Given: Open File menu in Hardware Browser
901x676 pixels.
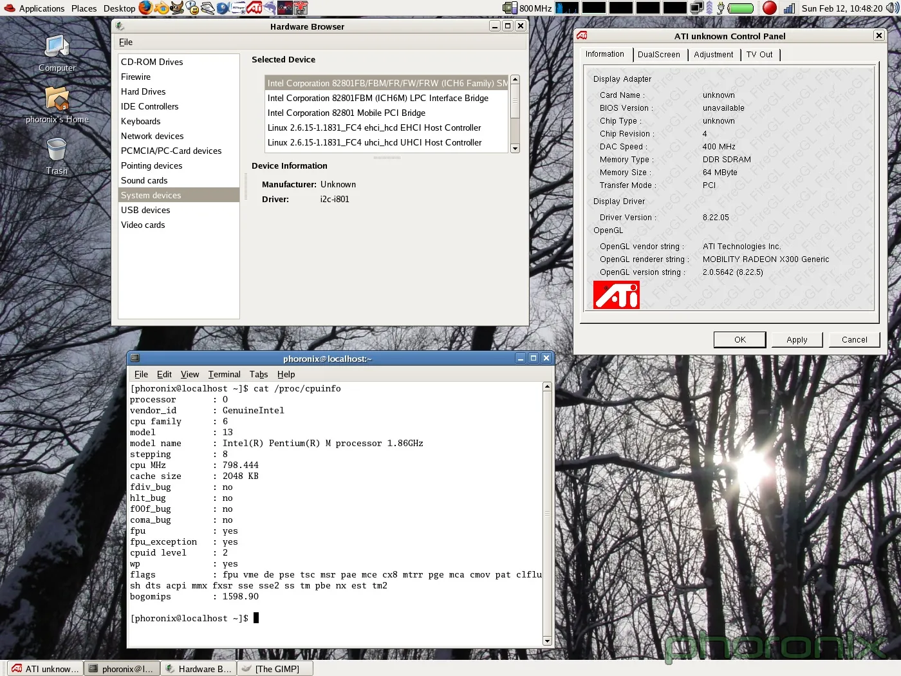Looking at the screenshot, I should 125,42.
